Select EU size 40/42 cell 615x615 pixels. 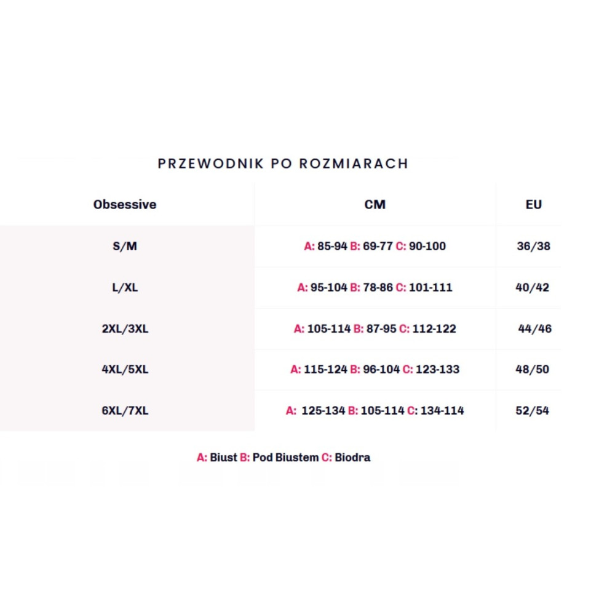pos(532,287)
